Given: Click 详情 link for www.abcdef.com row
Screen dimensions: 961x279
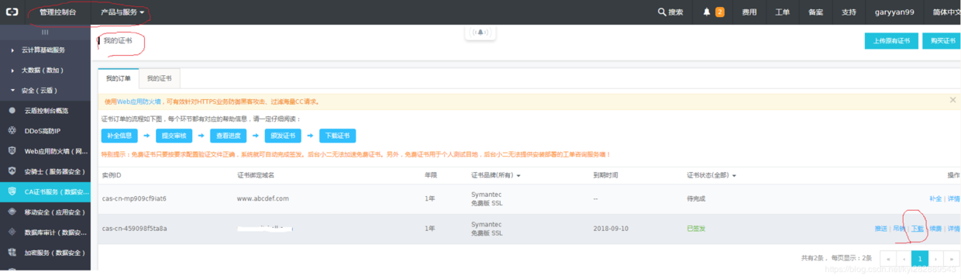Looking at the screenshot, I should (953, 198).
